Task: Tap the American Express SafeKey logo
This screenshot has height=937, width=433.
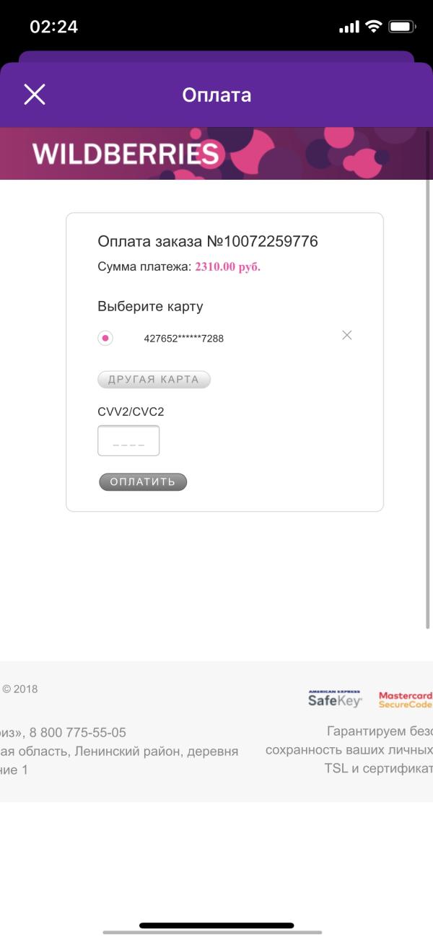Action: tap(335, 697)
